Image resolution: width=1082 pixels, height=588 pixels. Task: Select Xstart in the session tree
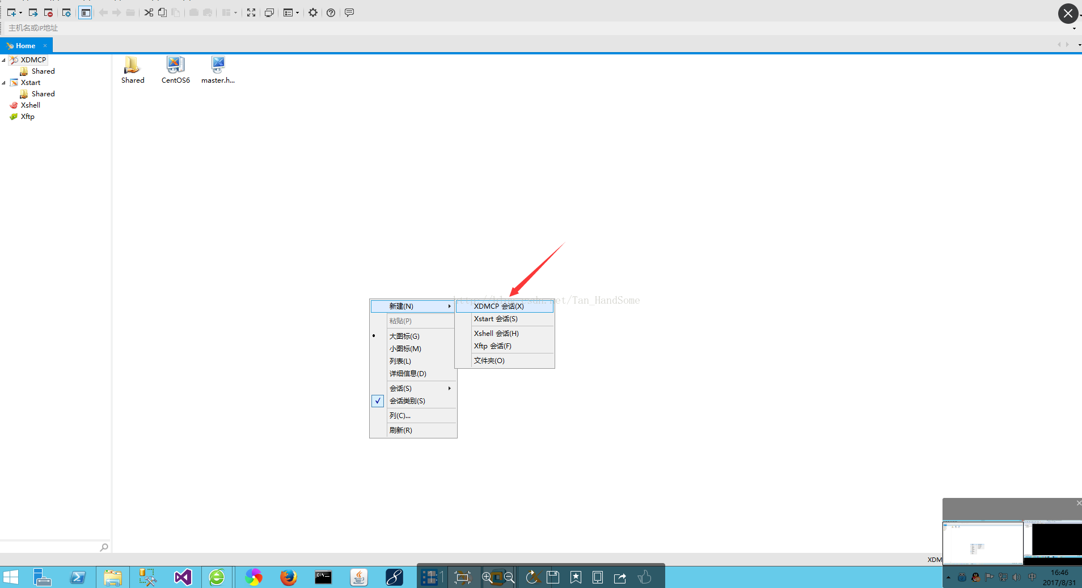31,82
